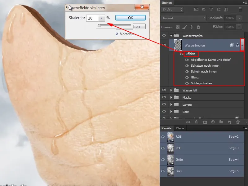Switch to the Ebenen tab
The width and height of the screenshot is (248, 186).
[166, 3]
